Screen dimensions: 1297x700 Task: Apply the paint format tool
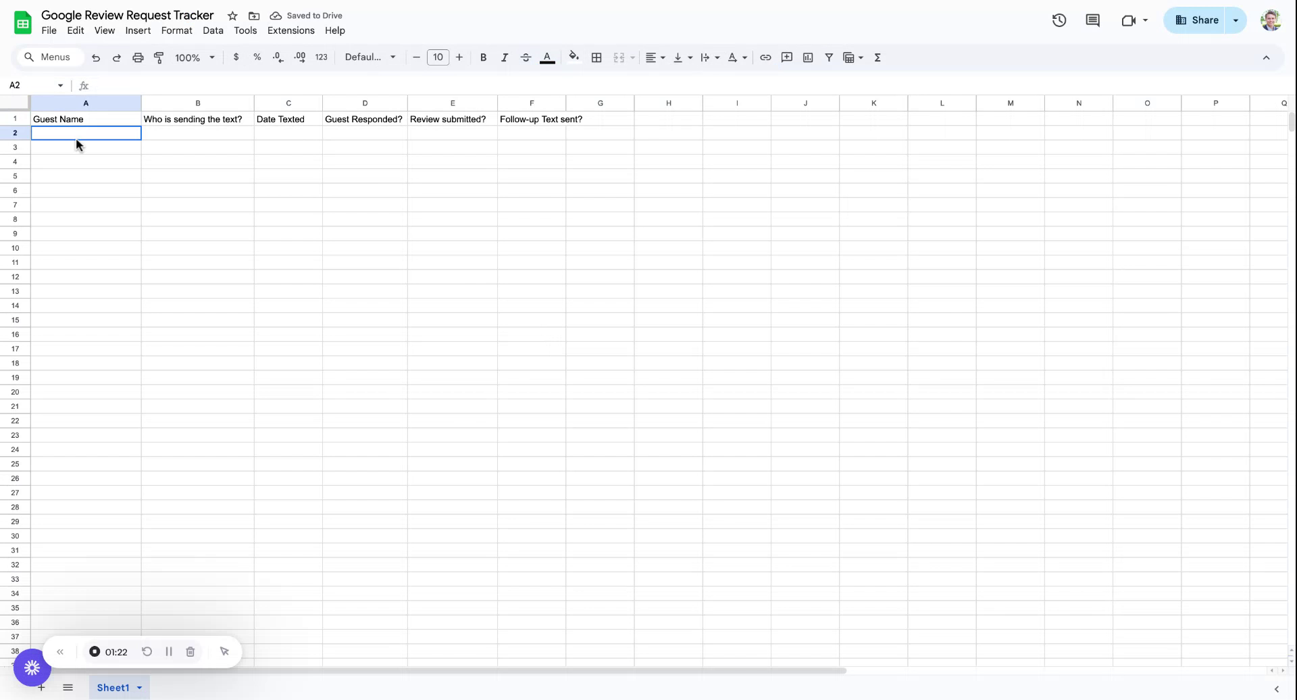(x=159, y=57)
